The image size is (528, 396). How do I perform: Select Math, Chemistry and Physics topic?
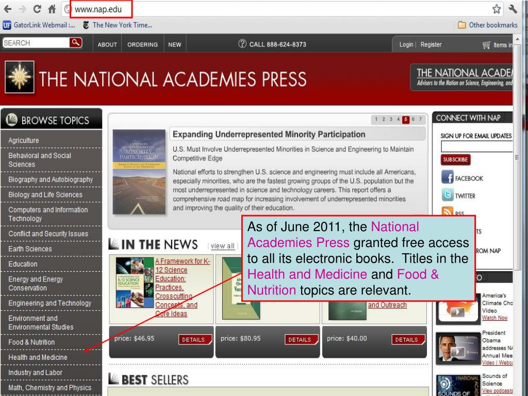tap(51, 388)
